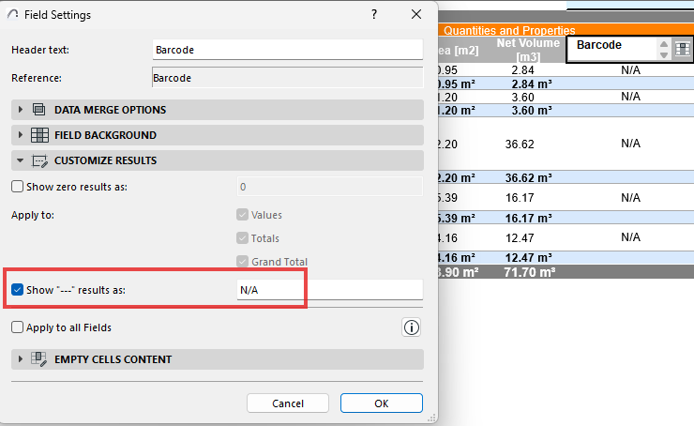Open field settings icon in Barcode column header
Image resolution: width=694 pixels, height=426 pixels.
pos(682,49)
